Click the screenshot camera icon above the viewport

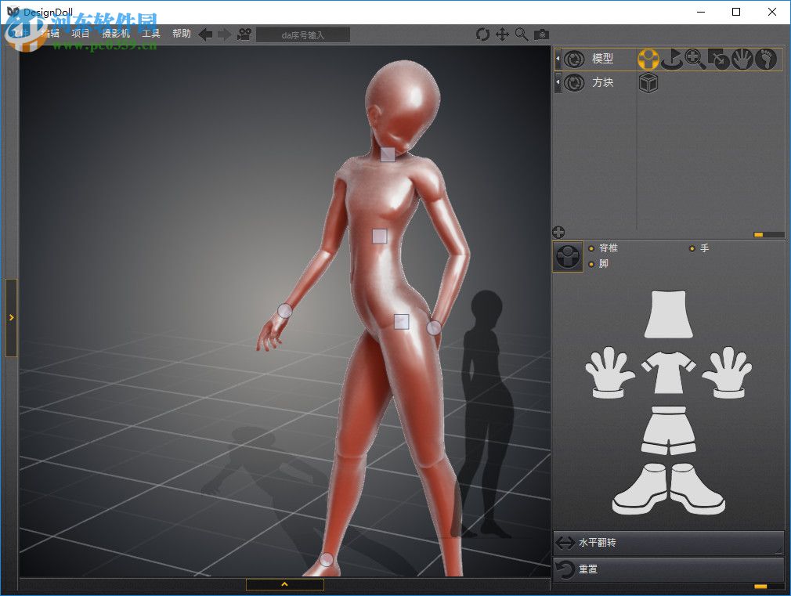pyautogui.click(x=543, y=34)
